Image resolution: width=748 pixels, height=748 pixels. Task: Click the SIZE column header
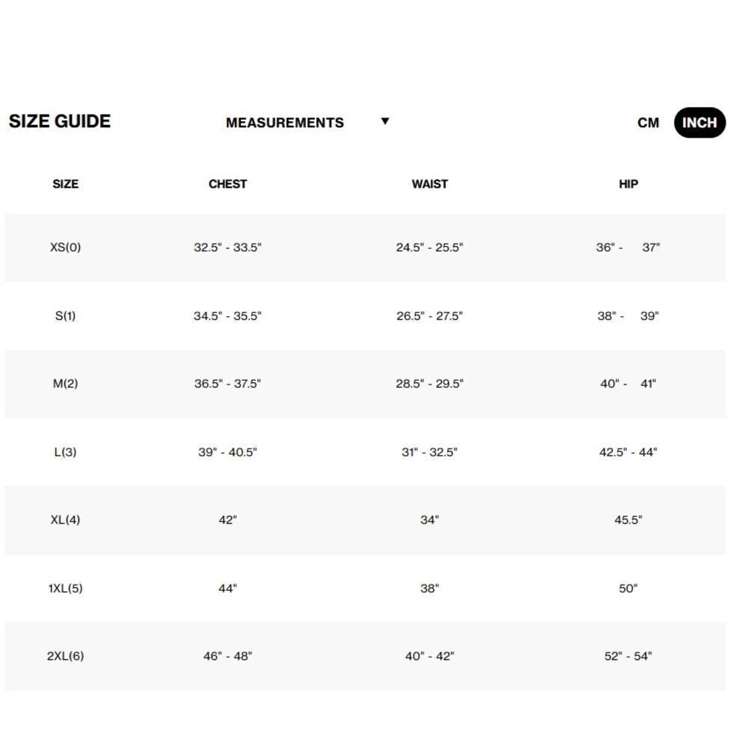click(x=65, y=184)
